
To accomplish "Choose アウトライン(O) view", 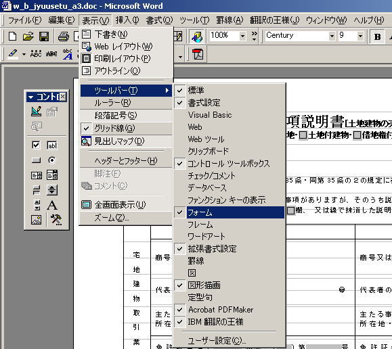I will click(x=126, y=71).
